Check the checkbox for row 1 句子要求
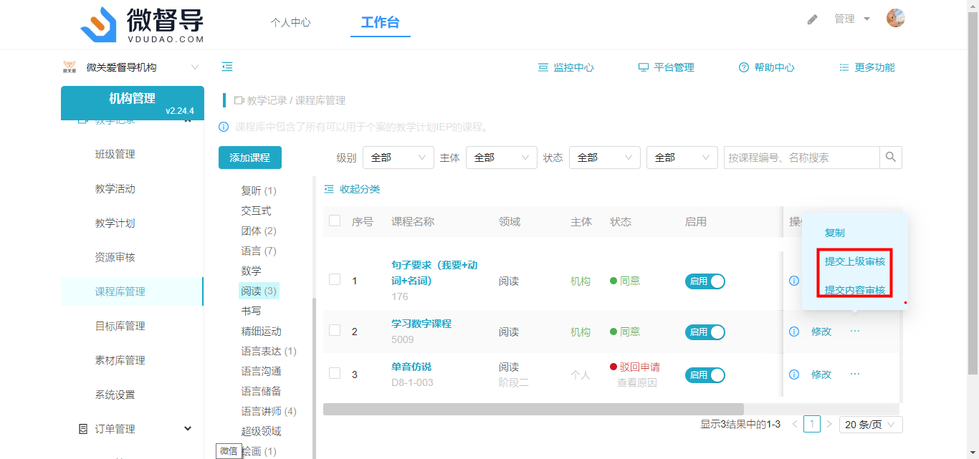This screenshot has width=979, height=459. [x=335, y=279]
